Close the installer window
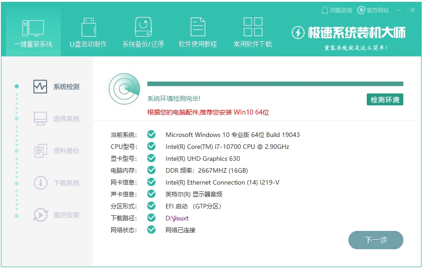This screenshot has height=268, width=423. click(x=412, y=10)
